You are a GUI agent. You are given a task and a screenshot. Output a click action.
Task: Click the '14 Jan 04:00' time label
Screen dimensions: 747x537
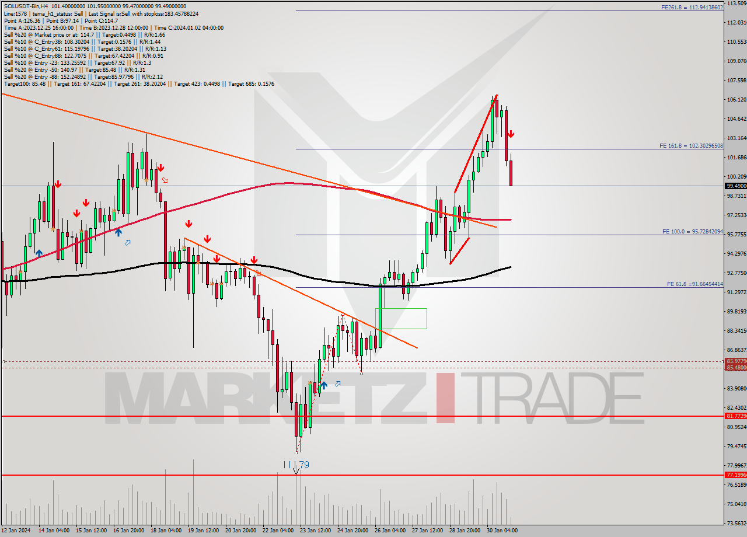pyautogui.click(x=53, y=531)
